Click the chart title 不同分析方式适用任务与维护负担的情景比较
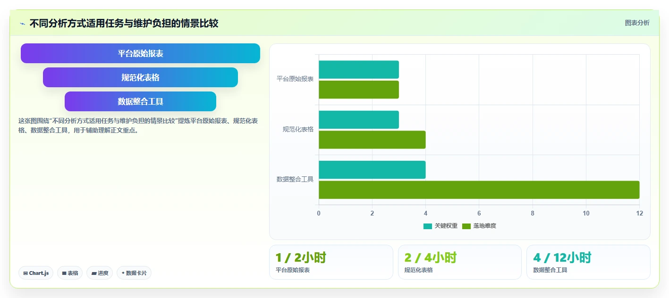The height and width of the screenshot is (298, 669). point(124,23)
